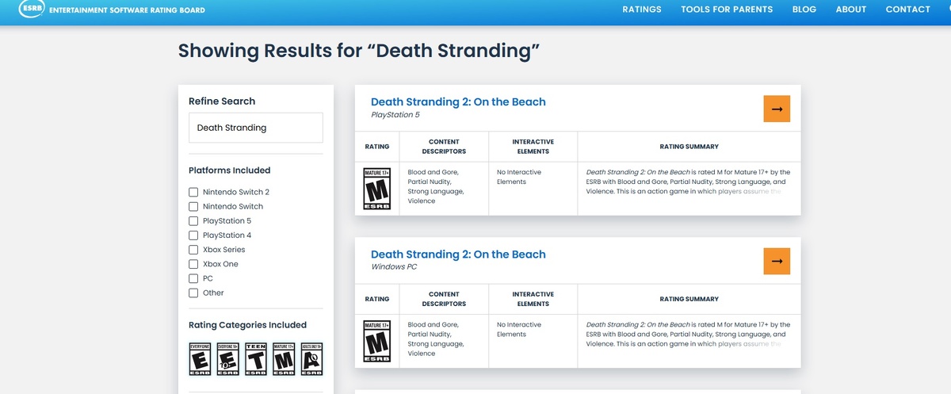Screen dimensions: 951x394
Task: Select the PC platform checkbox
Action: click(193, 278)
